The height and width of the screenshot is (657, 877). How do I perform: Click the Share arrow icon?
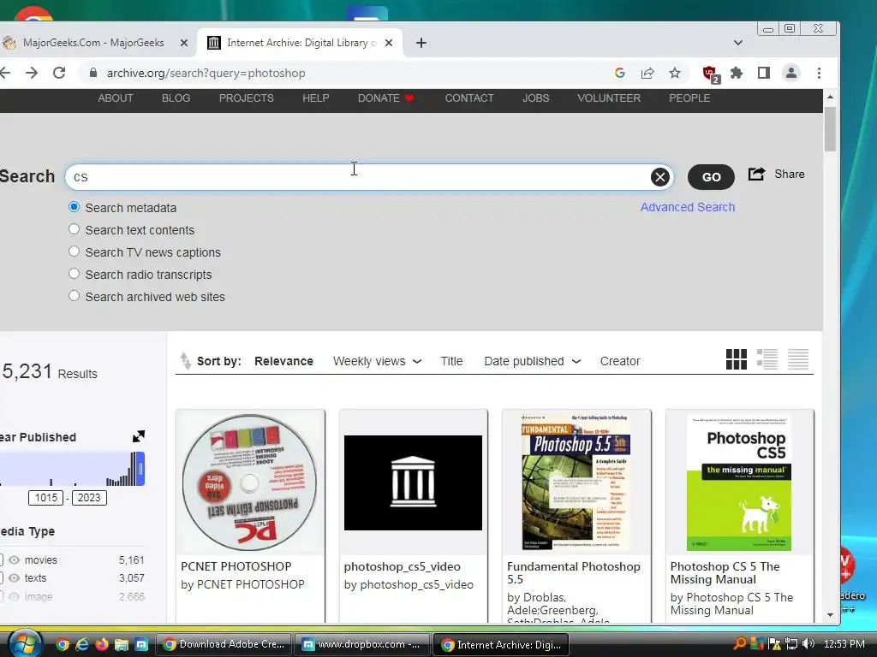click(756, 174)
